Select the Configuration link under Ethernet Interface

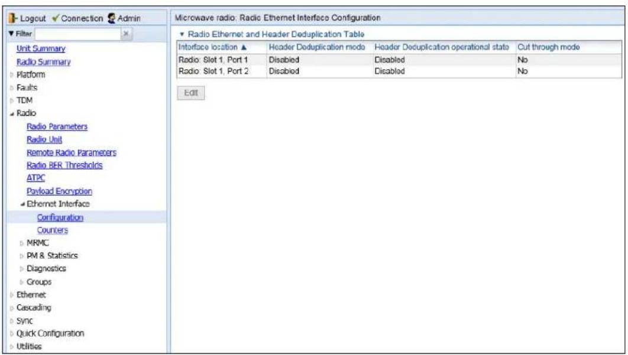point(60,217)
